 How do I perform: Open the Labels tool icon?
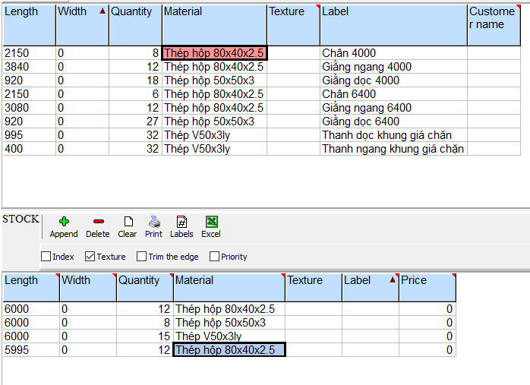[x=181, y=222]
